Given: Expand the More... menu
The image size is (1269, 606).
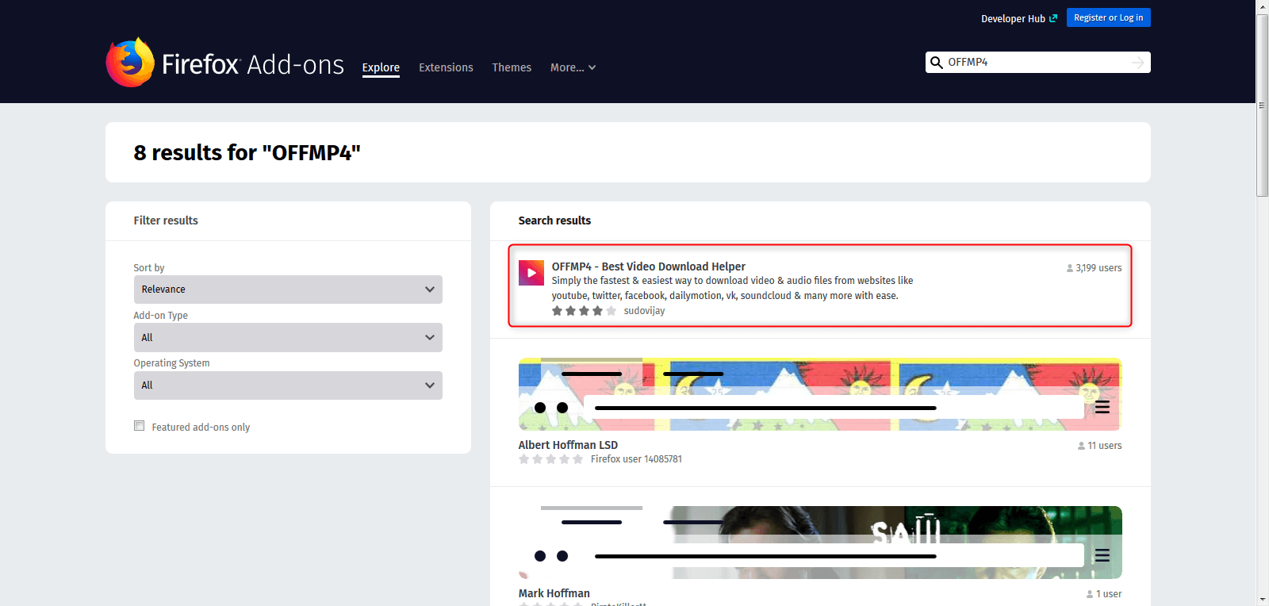Looking at the screenshot, I should point(573,67).
